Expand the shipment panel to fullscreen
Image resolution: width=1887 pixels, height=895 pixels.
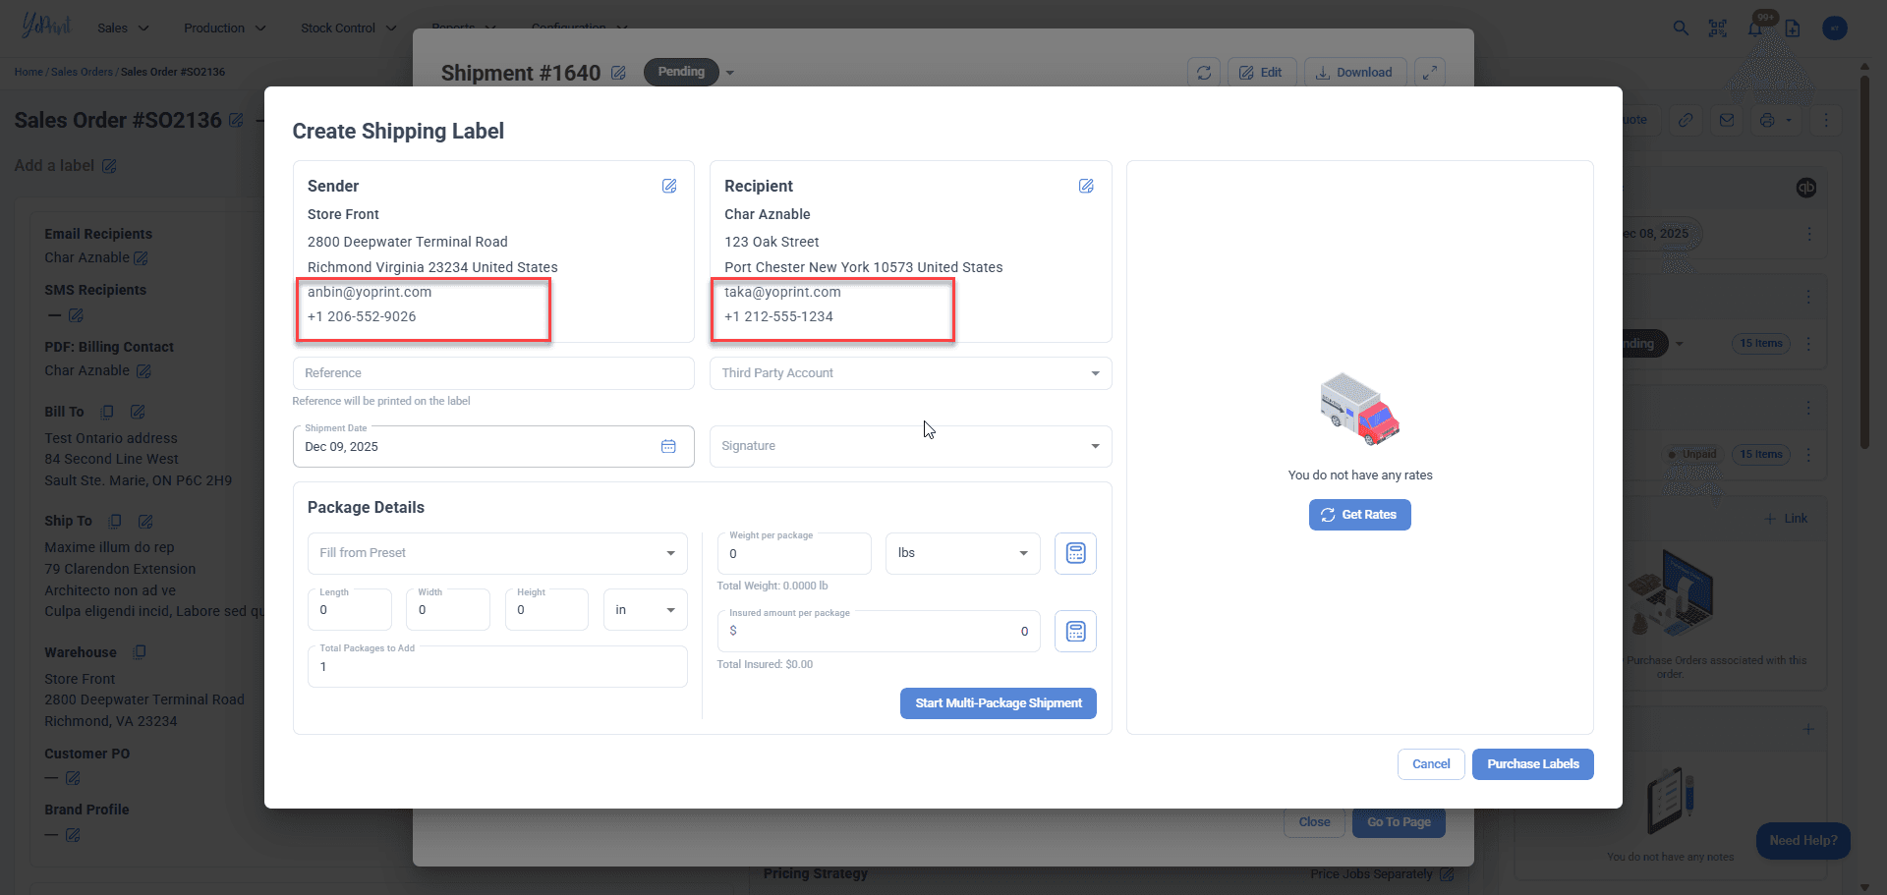[x=1430, y=73]
